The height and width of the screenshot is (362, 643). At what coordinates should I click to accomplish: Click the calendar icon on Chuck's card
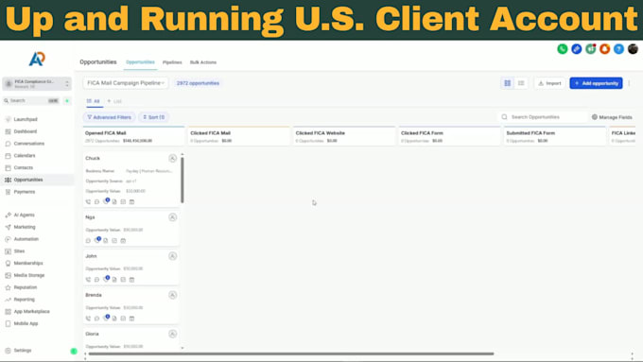click(x=131, y=201)
